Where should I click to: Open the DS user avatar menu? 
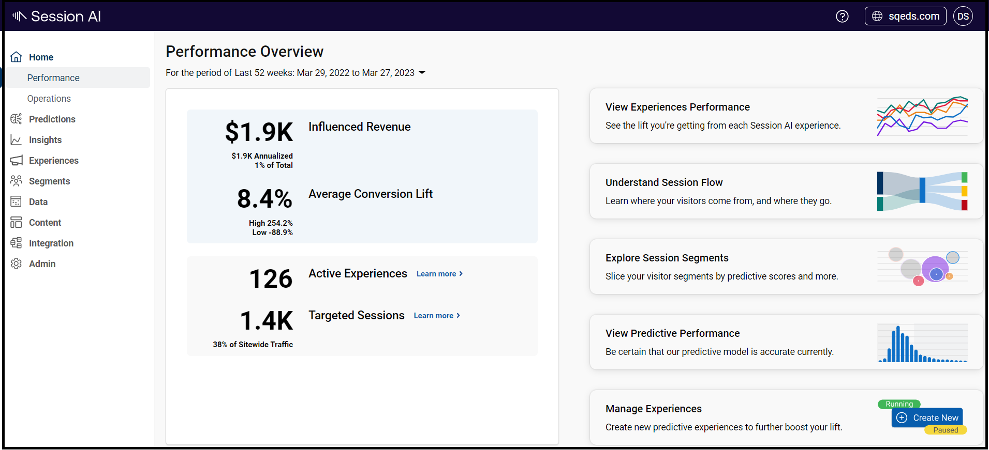[963, 16]
